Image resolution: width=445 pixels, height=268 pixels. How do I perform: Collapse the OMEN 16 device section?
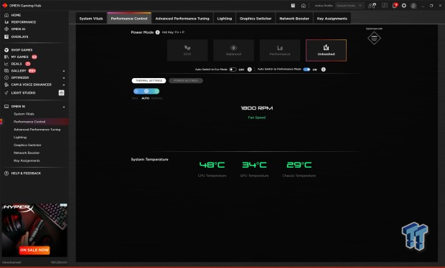tap(64, 107)
